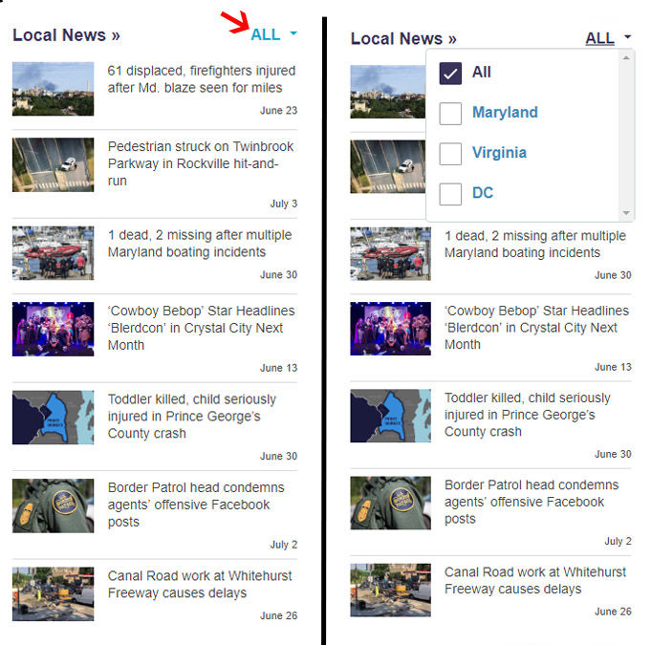651x645 pixels.
Task: Click the filter list scrollbar track
Action: pos(627,134)
